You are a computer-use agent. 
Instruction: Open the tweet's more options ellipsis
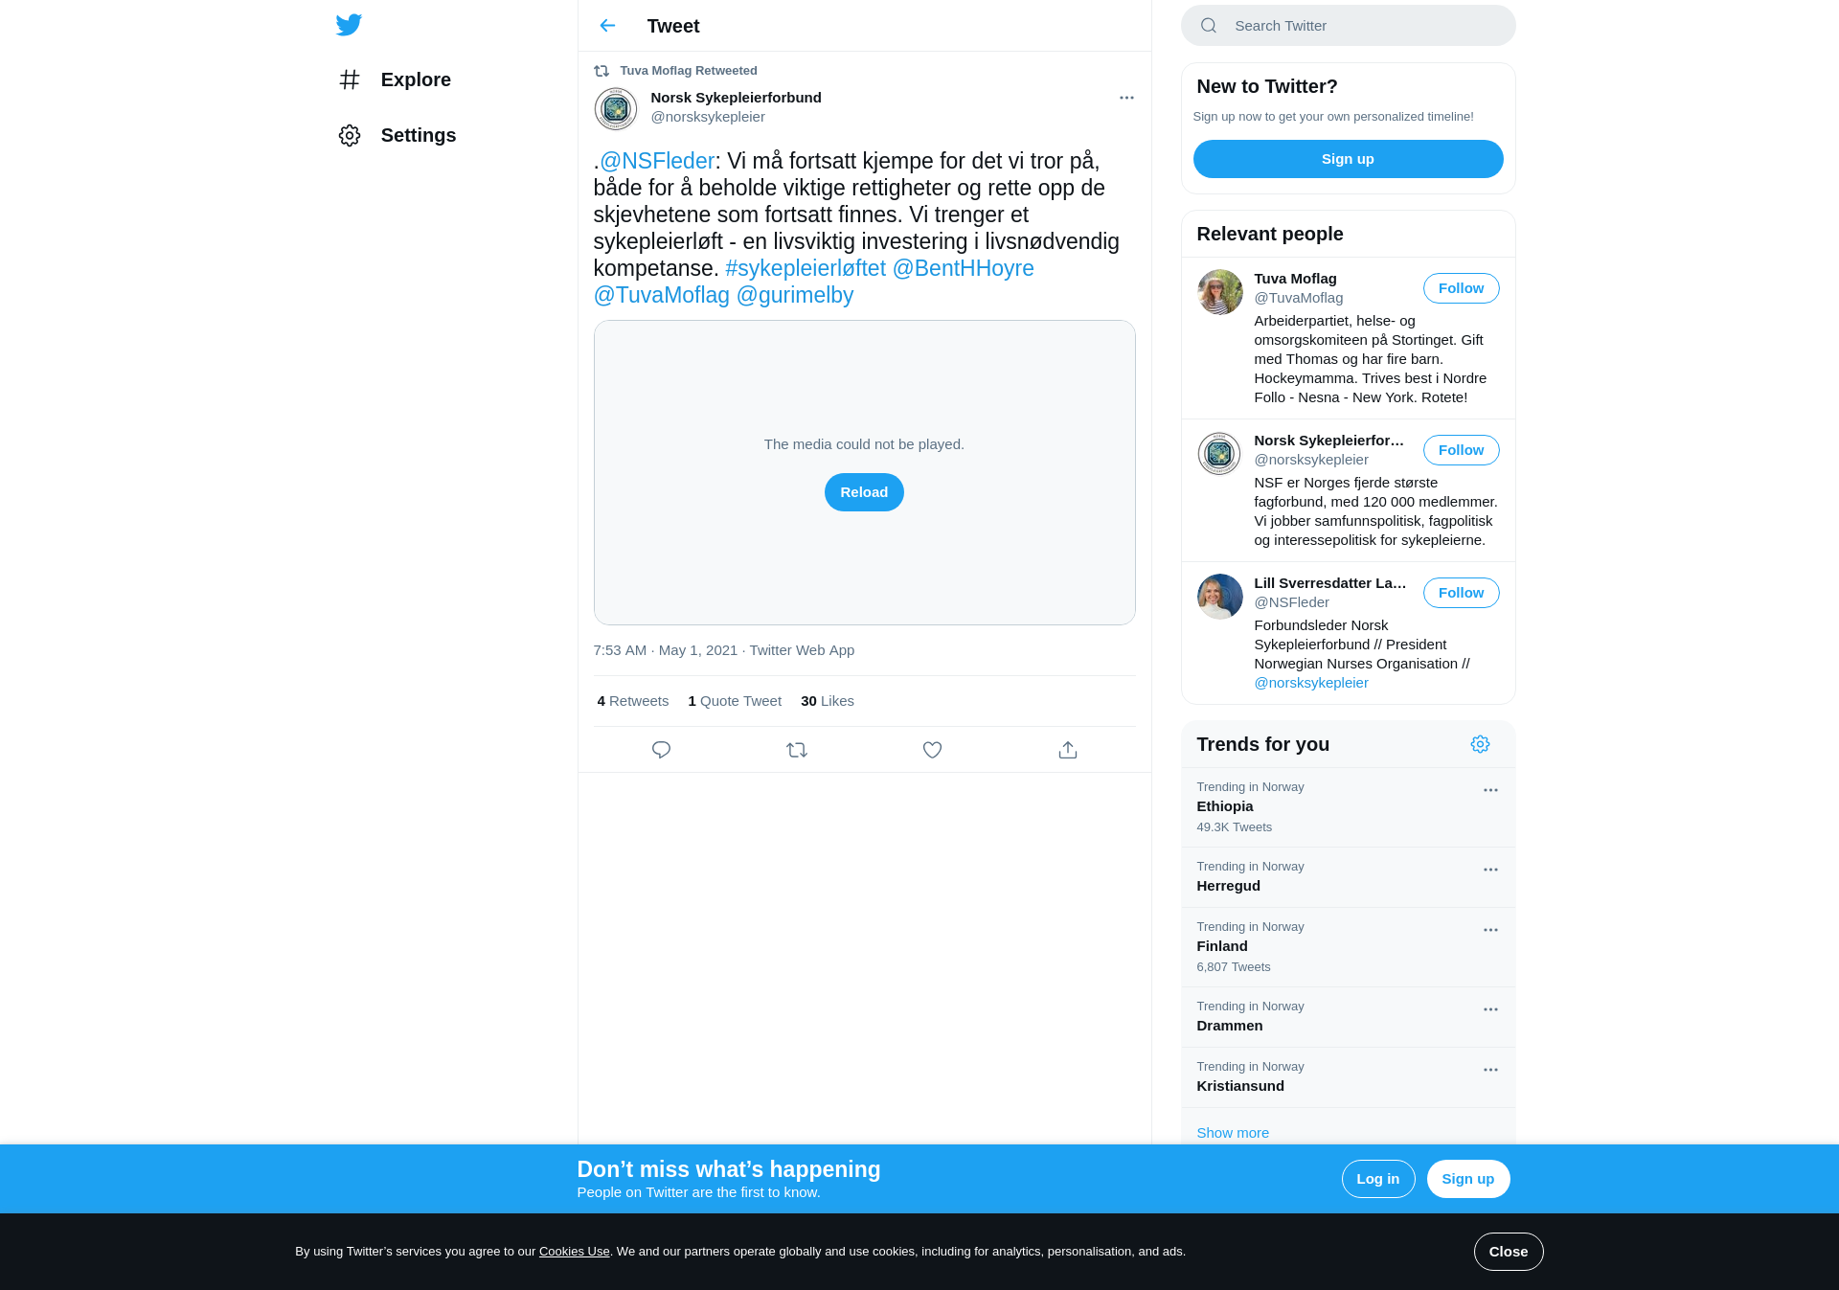point(1126,98)
